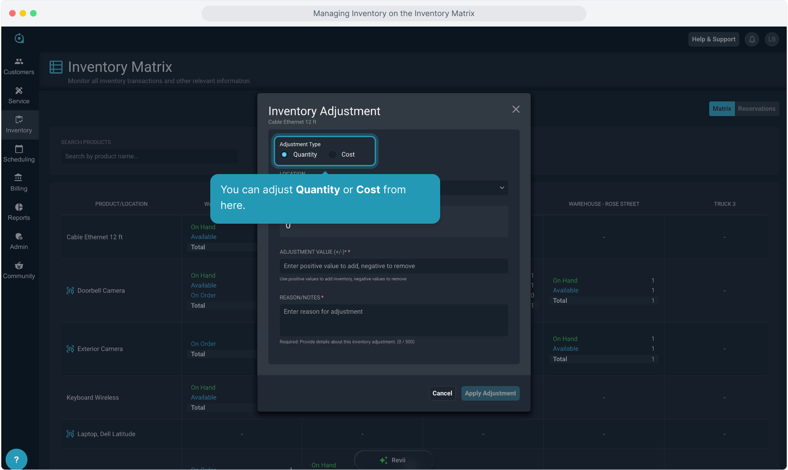Click the notifications bell icon

752,39
